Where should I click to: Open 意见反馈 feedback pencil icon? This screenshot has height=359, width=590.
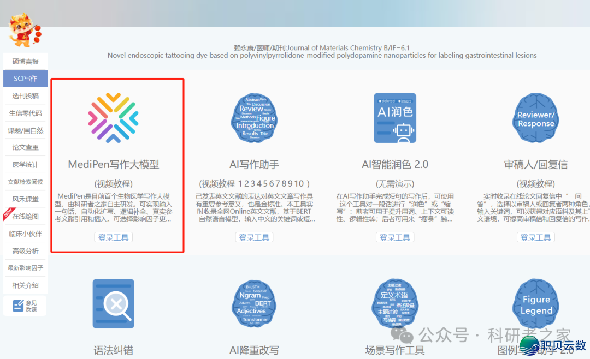click(x=25, y=306)
